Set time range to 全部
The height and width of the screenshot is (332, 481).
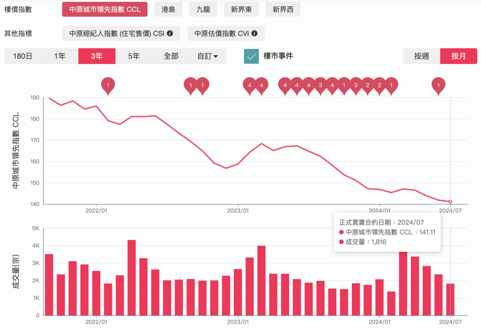171,56
